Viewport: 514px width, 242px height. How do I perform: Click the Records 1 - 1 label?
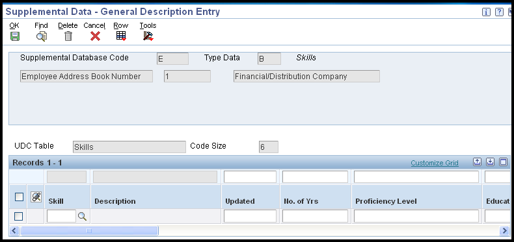37,163
